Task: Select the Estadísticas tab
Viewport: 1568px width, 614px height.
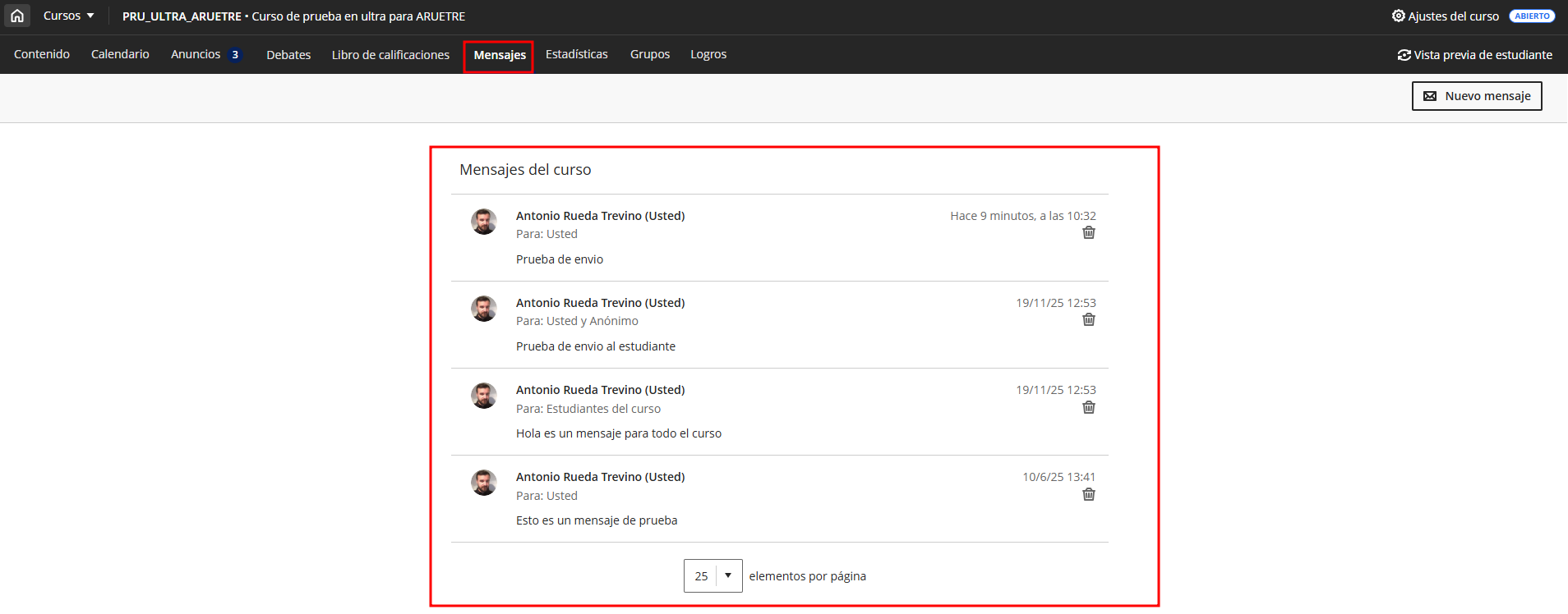Action: [x=576, y=54]
